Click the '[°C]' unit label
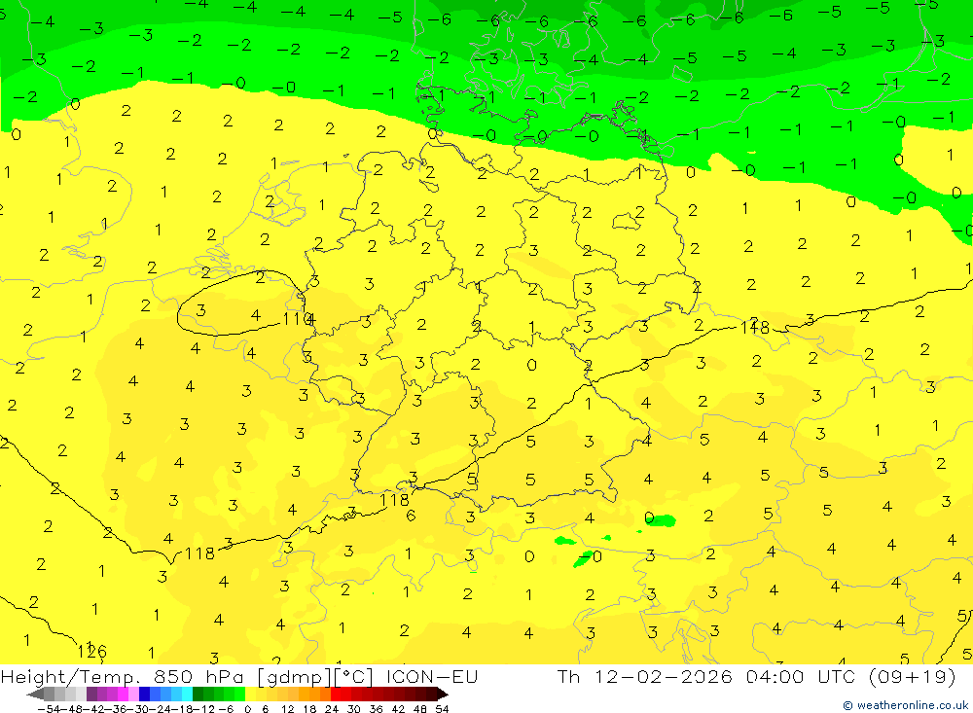Viewport: 973px width, 713px height. (354, 677)
